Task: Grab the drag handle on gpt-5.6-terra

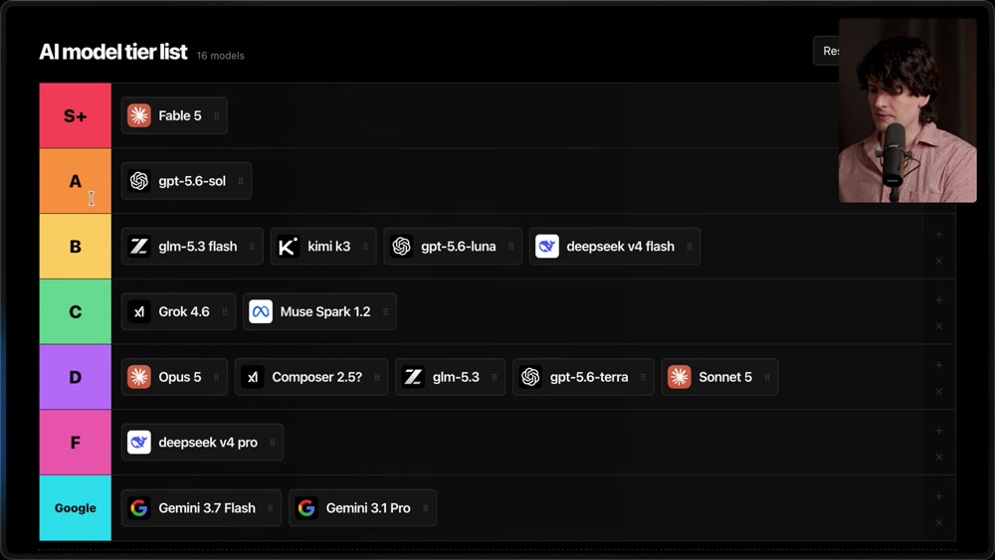Action: click(643, 377)
